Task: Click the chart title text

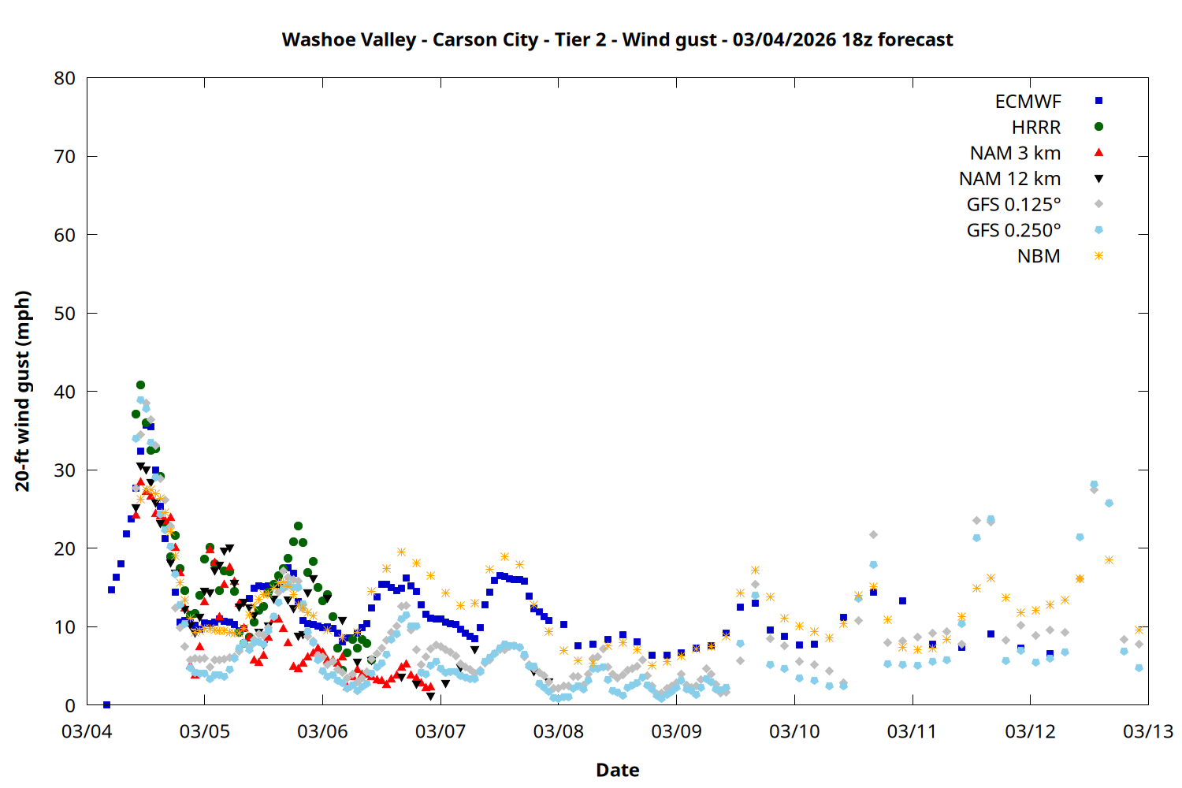Action: tap(617, 39)
